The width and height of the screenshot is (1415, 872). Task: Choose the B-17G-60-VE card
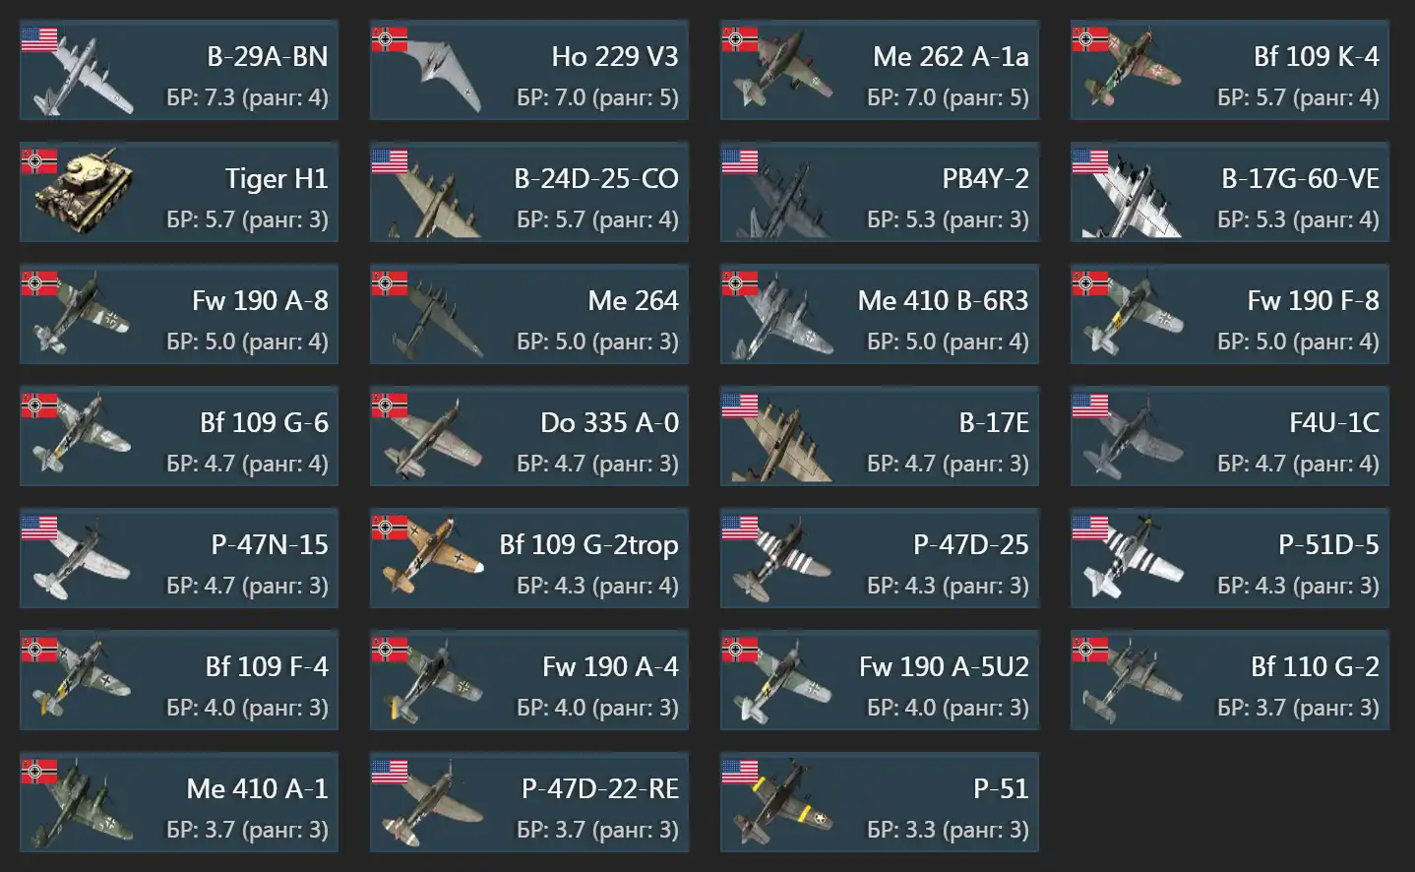point(1230,192)
